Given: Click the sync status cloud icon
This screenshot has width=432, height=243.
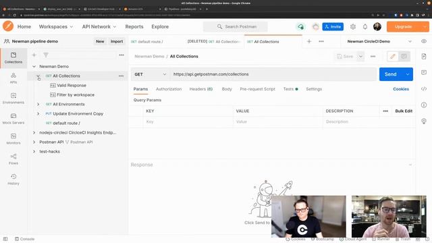Looking at the screenshot, I should click(300, 27).
